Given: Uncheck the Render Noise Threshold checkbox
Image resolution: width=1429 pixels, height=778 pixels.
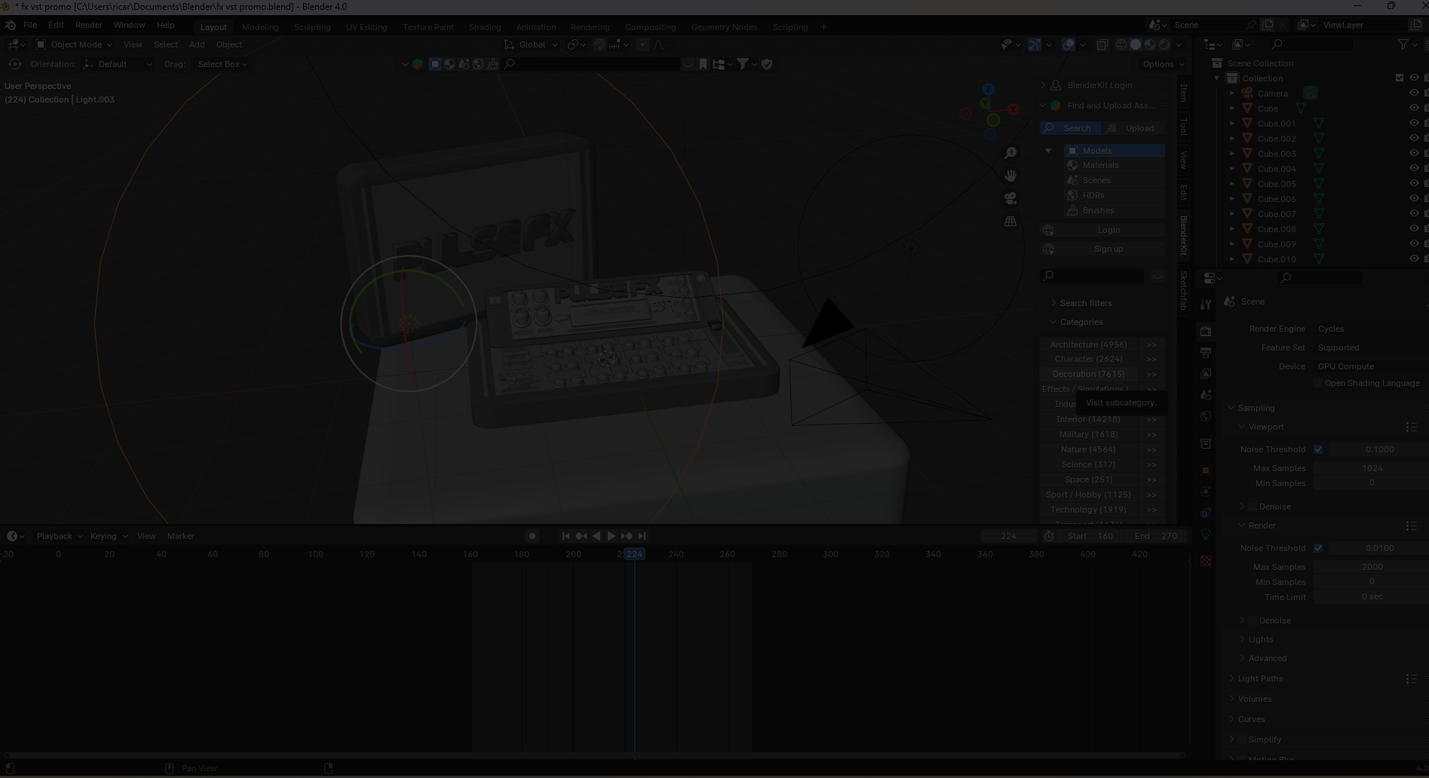Looking at the screenshot, I should (x=1318, y=548).
